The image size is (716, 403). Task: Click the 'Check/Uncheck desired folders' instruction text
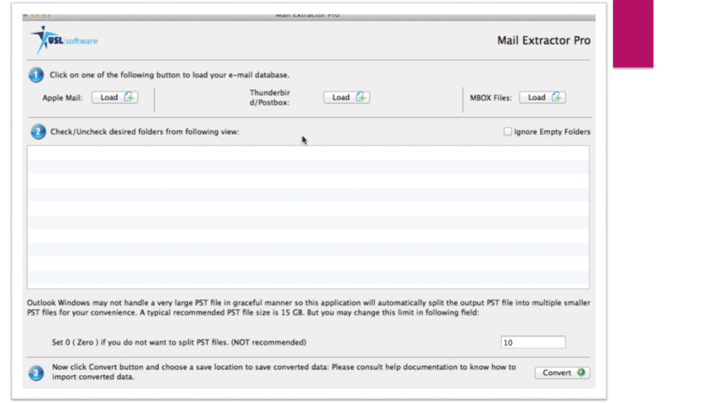tap(145, 132)
